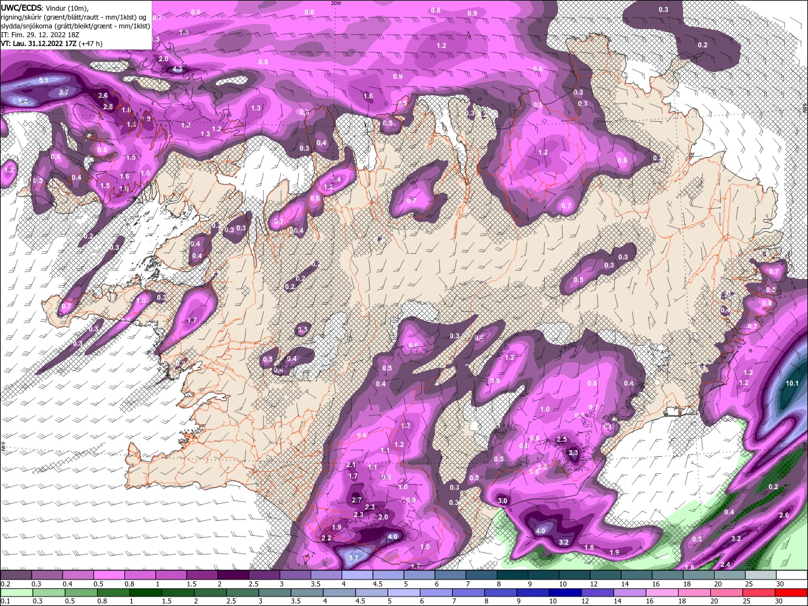Click the "5.1" precipitation value
Screen dimensions: 808x606
click(44, 80)
